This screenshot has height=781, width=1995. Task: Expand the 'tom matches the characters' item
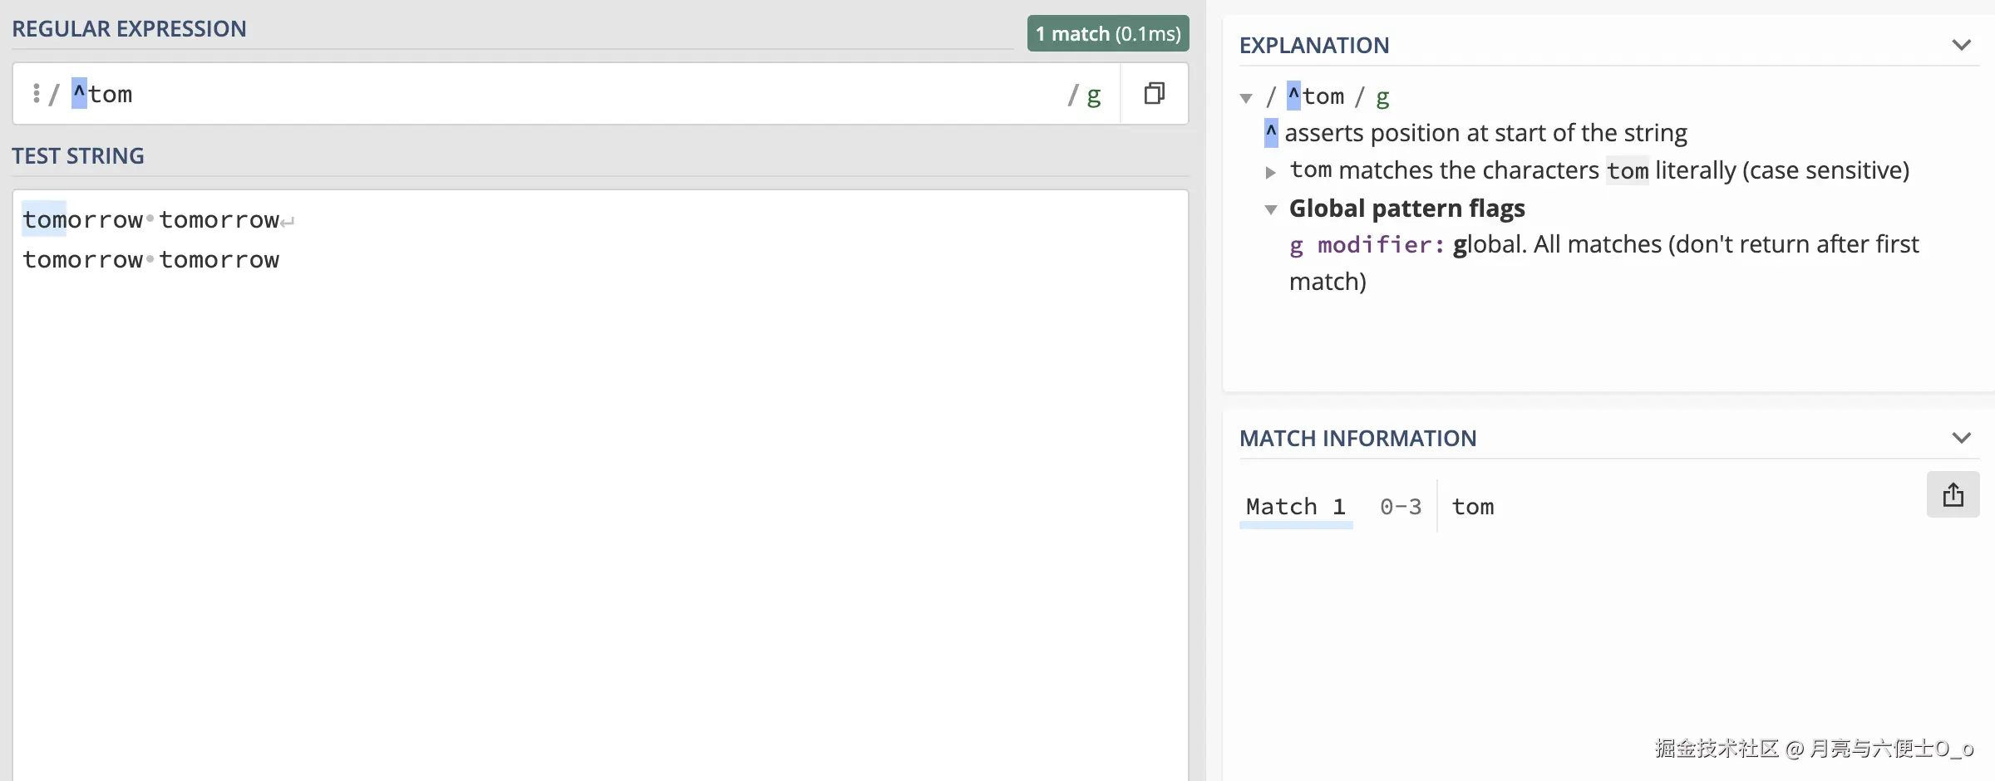click(1270, 172)
